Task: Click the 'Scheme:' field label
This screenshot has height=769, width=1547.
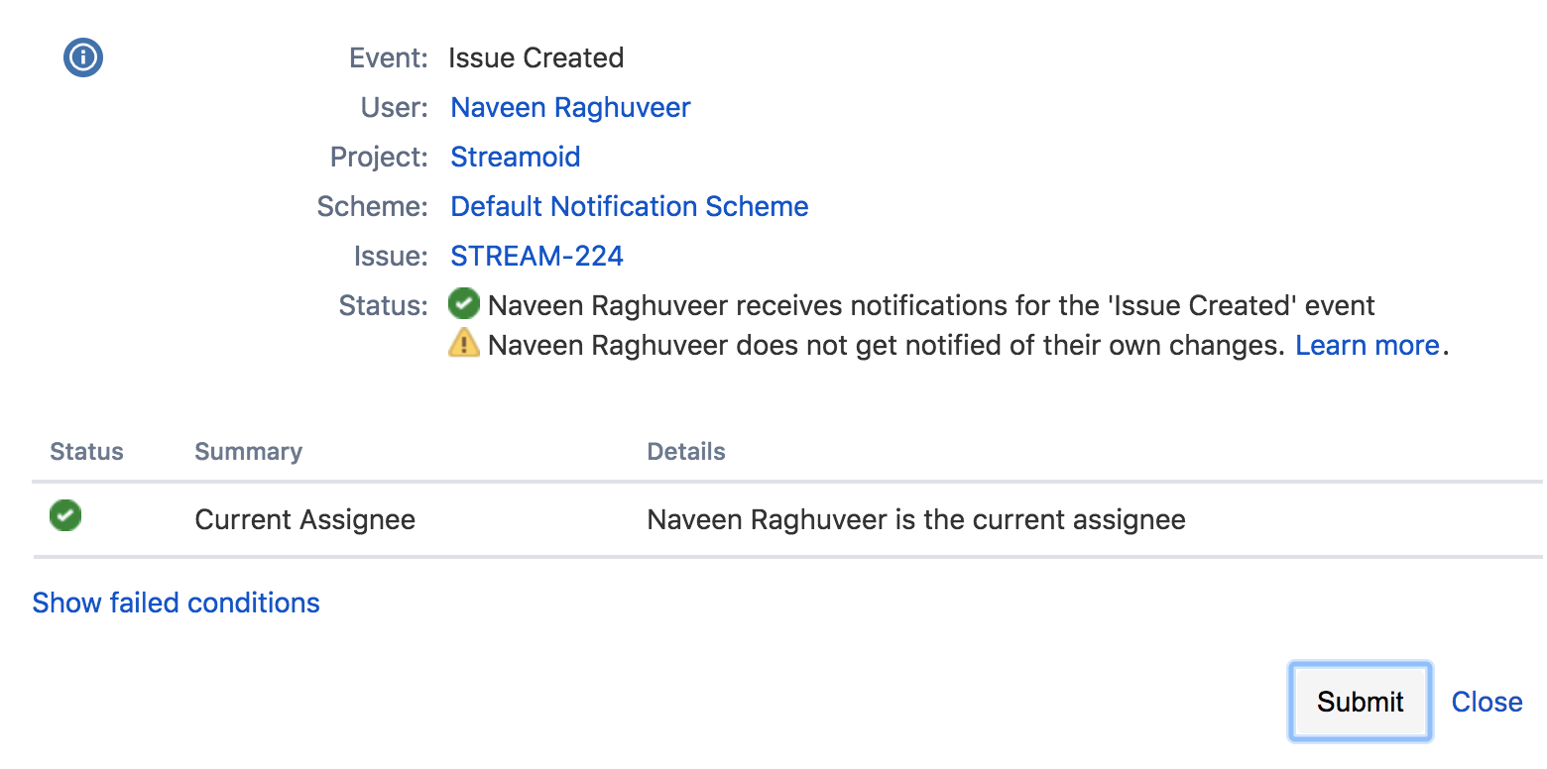Action: [x=373, y=206]
